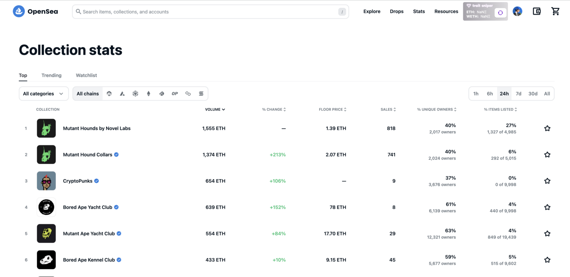Screen dimensions: 570x277
Task: Click the 12,321 owners text
Action: 441,237
